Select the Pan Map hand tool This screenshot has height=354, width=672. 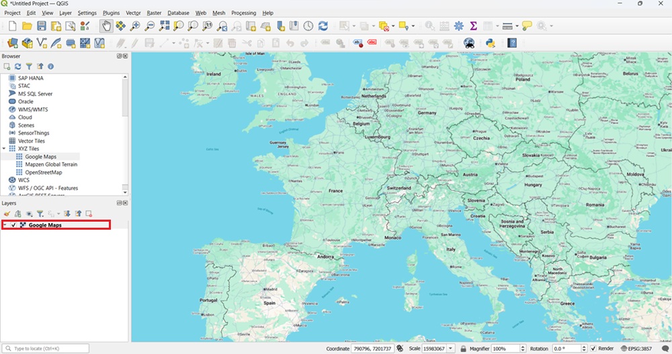[x=106, y=26]
